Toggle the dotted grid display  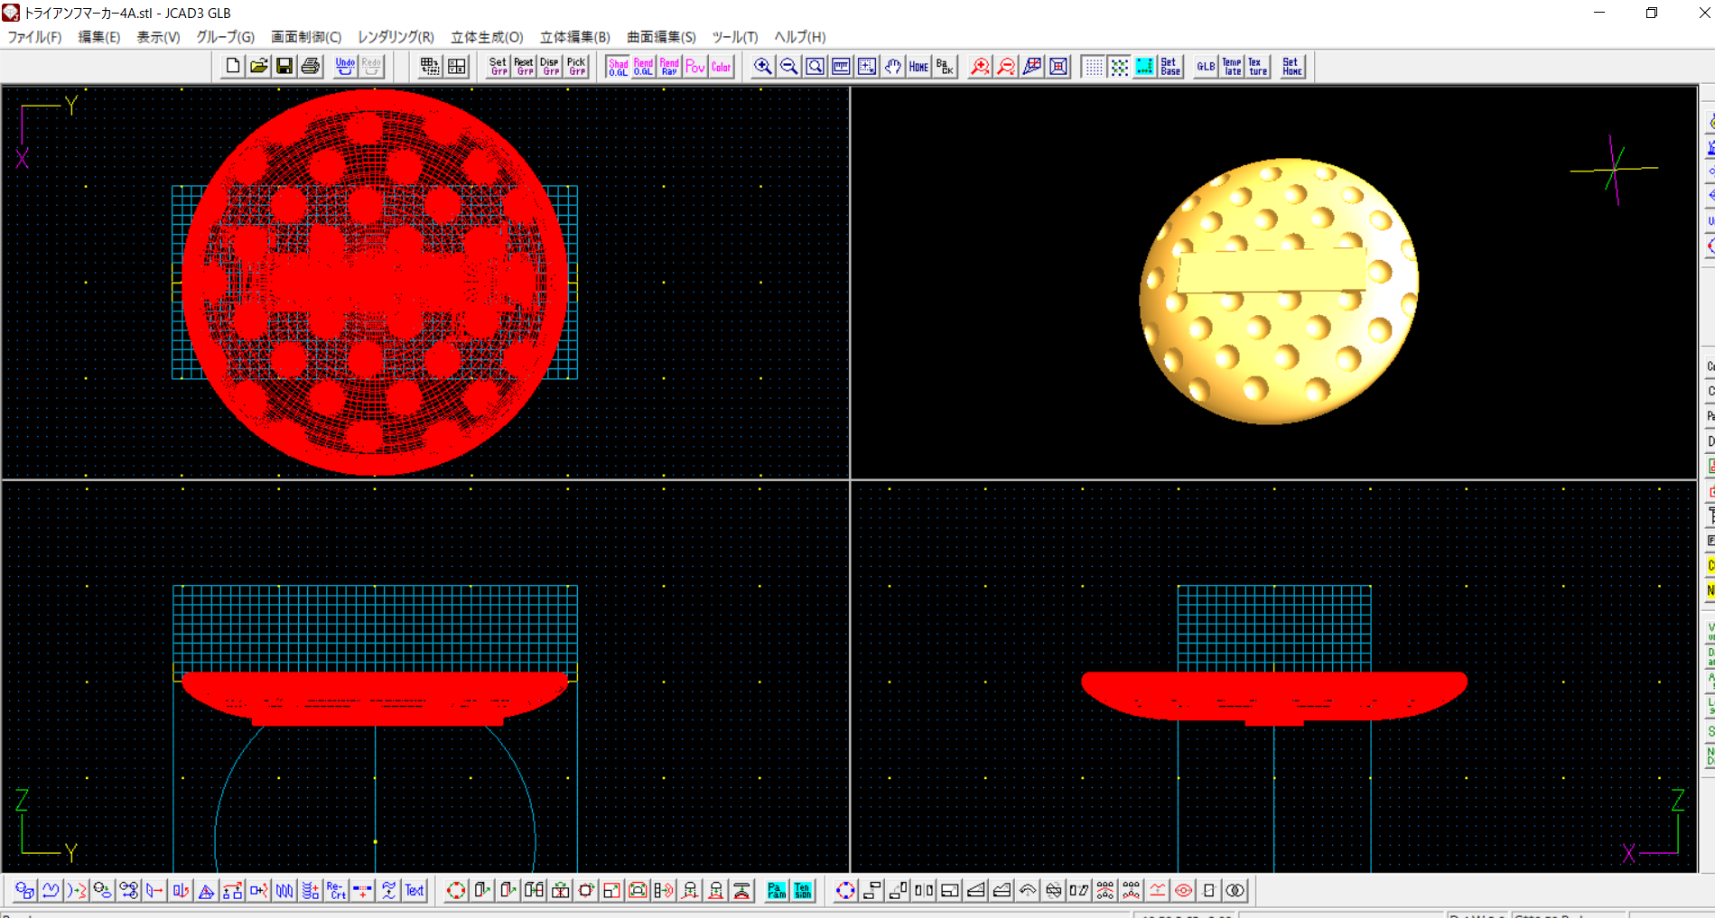[x=1093, y=66]
